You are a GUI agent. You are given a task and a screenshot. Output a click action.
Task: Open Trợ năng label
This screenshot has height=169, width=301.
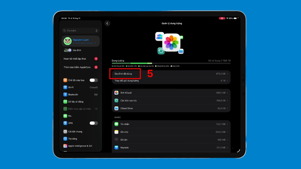pyautogui.click(x=72, y=139)
